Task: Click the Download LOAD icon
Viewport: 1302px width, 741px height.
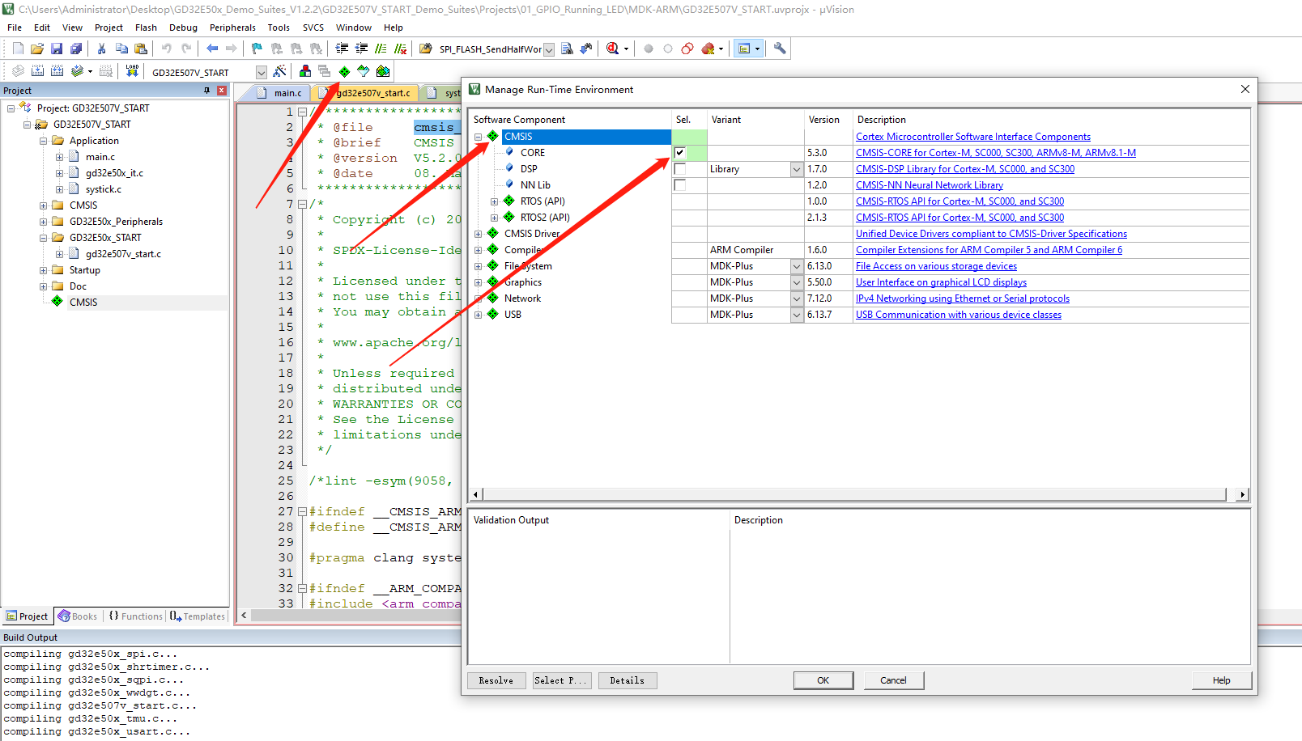Action: pyautogui.click(x=132, y=71)
